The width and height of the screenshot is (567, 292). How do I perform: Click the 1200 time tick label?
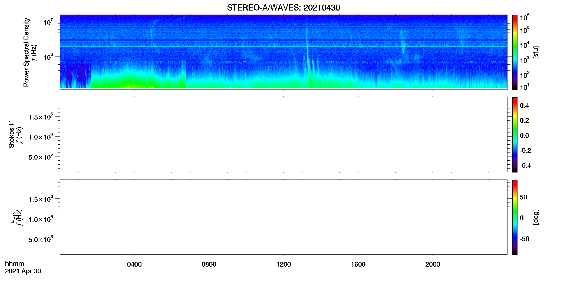283,264
